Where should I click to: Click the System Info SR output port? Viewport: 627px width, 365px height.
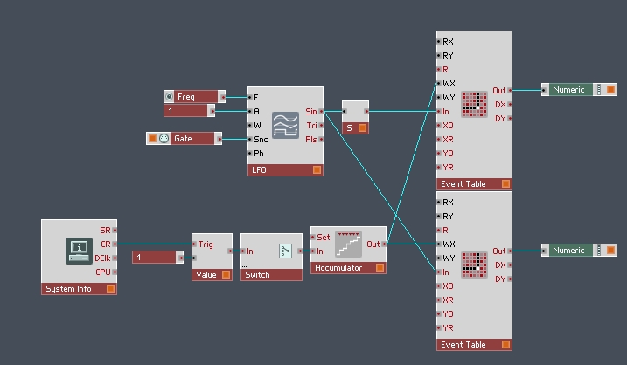[115, 230]
